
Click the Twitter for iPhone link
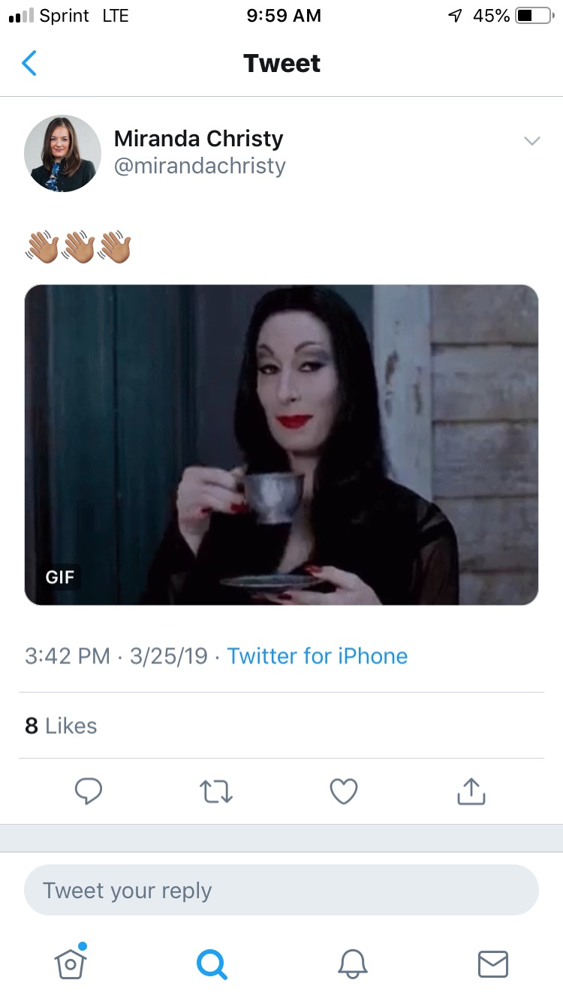317,656
